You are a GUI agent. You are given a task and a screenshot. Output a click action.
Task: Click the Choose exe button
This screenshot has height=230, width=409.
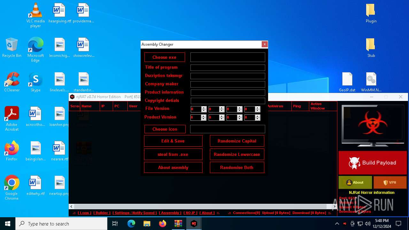tap(165, 57)
